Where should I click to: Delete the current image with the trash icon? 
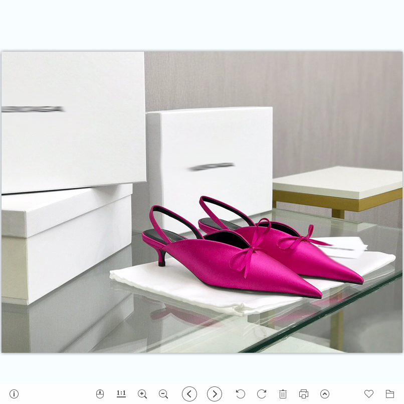[x=283, y=394]
